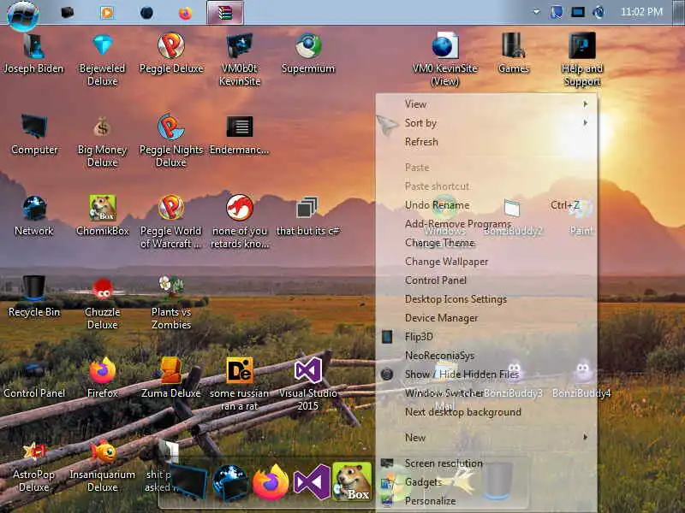Image resolution: width=685 pixels, height=513 pixels.
Task: Open the Recycle Bin
Action: [33, 296]
